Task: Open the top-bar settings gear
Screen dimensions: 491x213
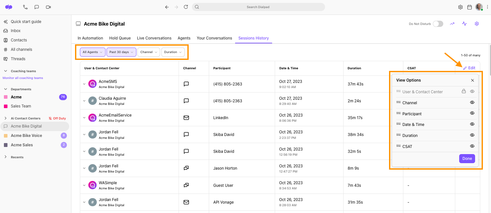Action: tap(460, 7)
